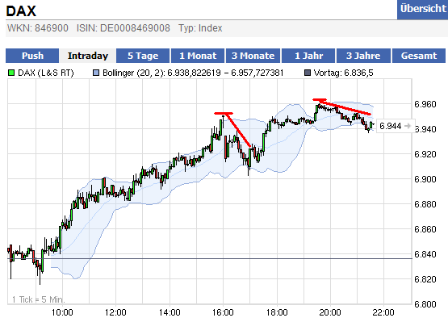The width and height of the screenshot is (448, 322).
Task: Click the 10:00 time axis label
Action: point(62,312)
